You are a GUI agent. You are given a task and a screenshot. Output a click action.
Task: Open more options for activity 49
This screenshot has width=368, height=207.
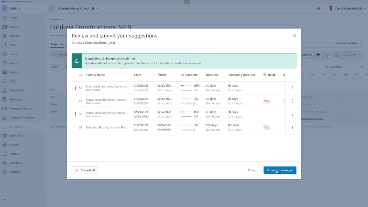click(292, 101)
